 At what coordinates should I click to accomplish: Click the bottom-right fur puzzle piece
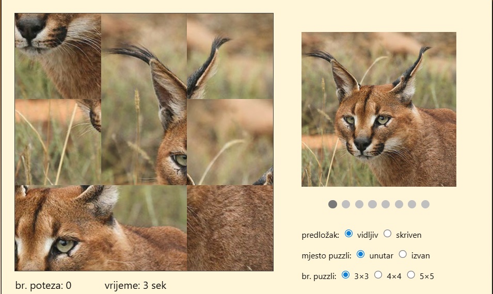point(230,228)
